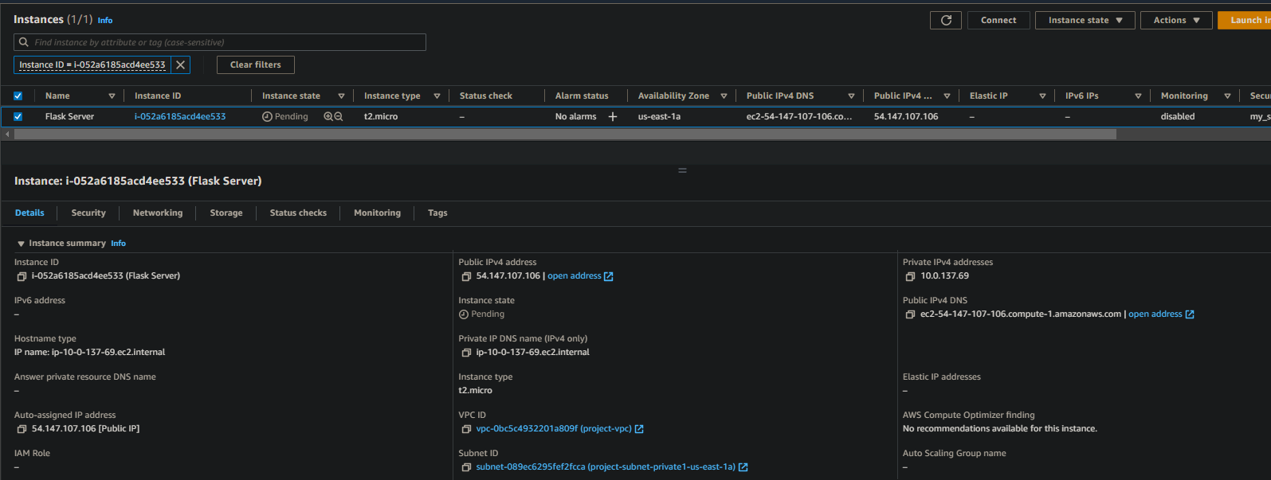1271x480 pixels.
Task: Click horizontal scrollbar under instances table
Action: point(565,135)
